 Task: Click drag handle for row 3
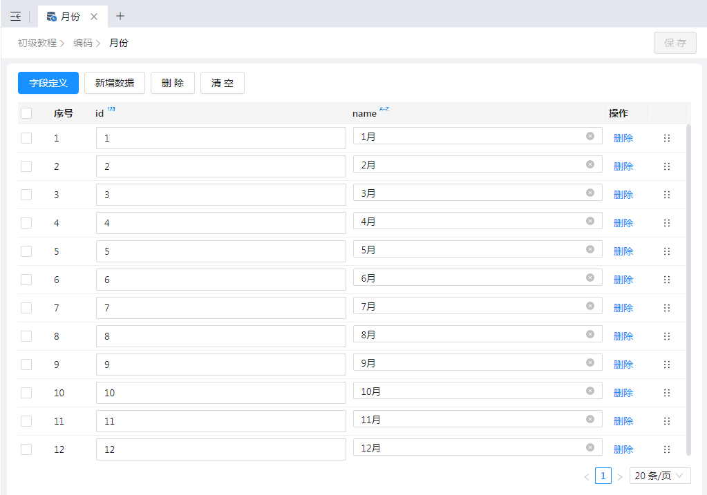[x=667, y=195]
